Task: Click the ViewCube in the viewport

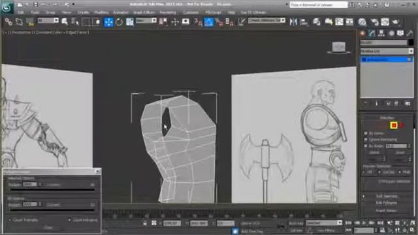Action: [x=338, y=48]
